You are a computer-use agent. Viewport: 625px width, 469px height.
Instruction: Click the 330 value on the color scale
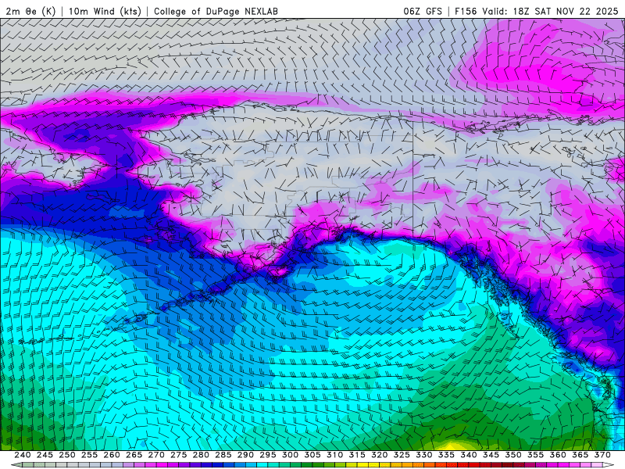click(x=424, y=455)
